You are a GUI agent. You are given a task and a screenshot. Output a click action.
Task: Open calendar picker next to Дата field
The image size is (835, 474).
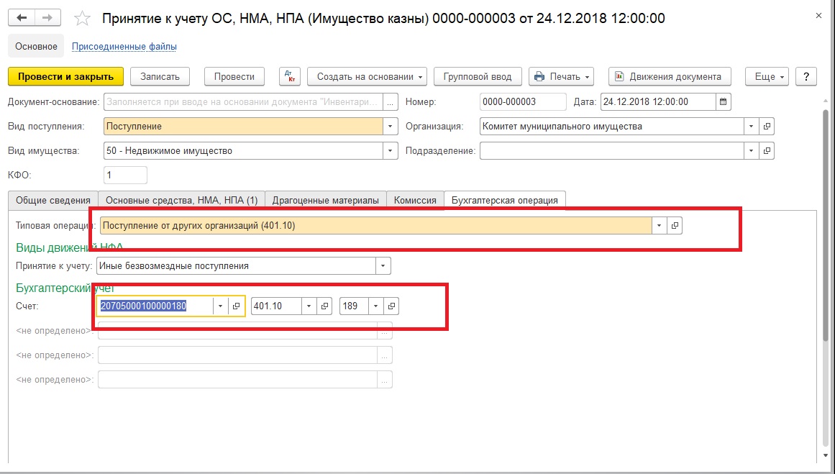tap(724, 102)
